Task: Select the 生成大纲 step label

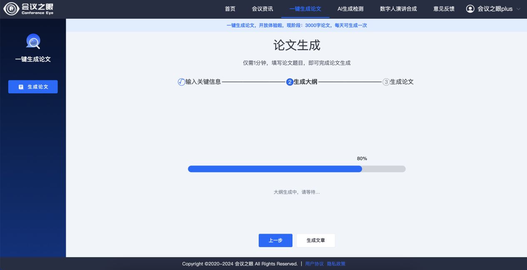Action: coord(305,82)
